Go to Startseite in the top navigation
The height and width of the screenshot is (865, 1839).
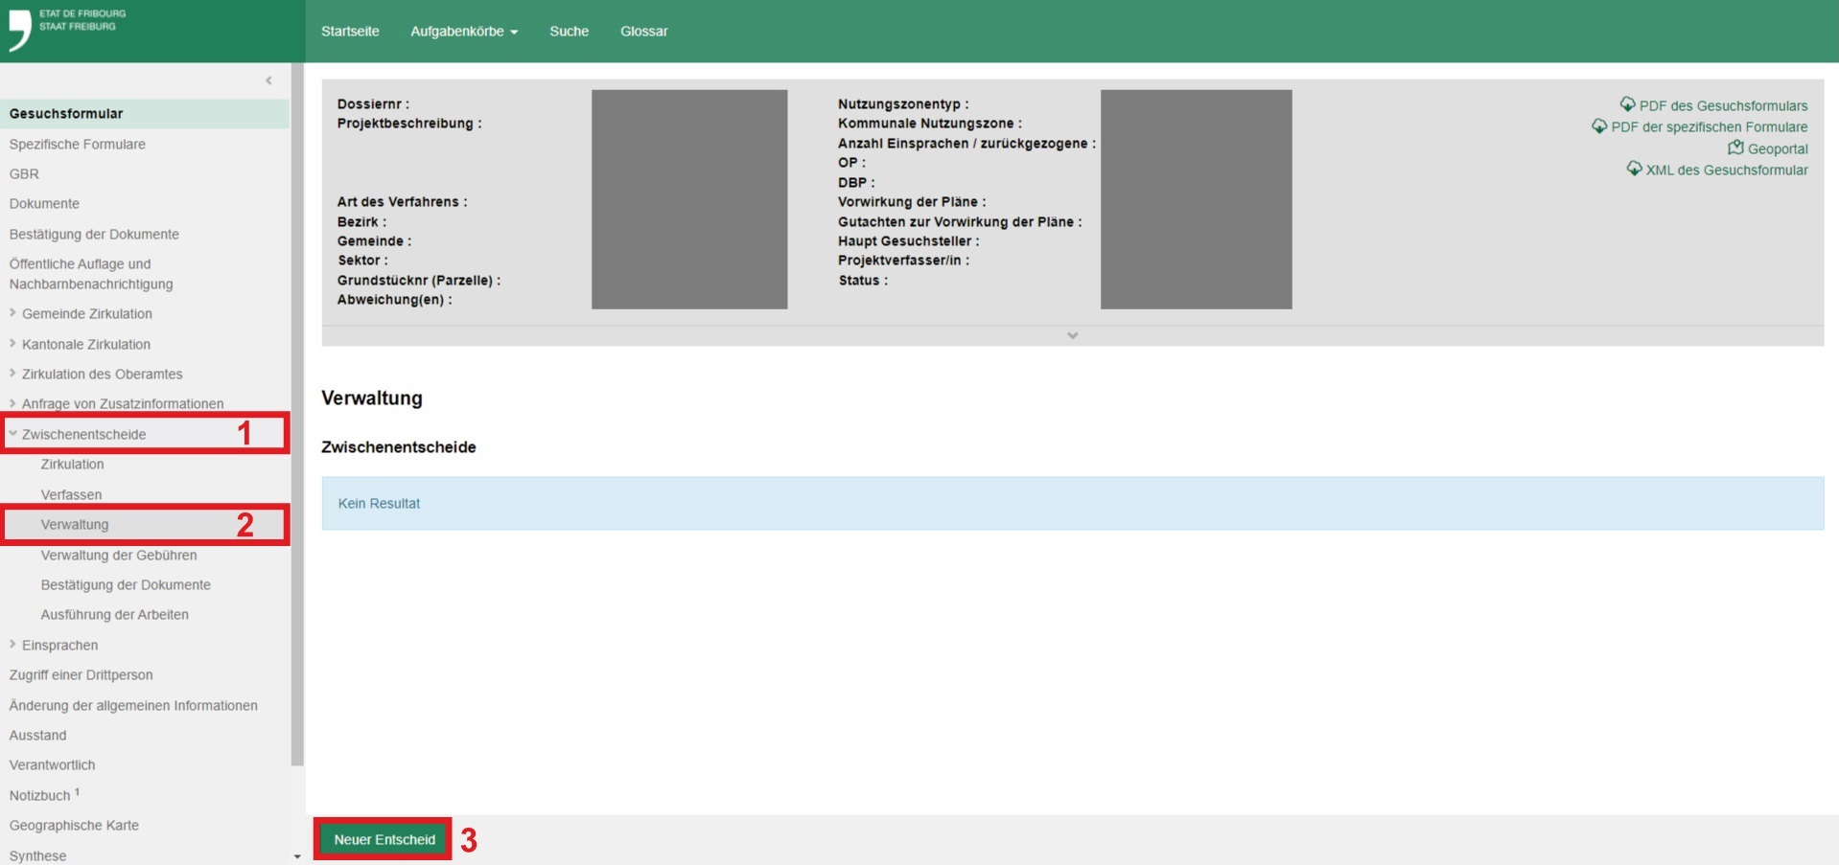(350, 32)
